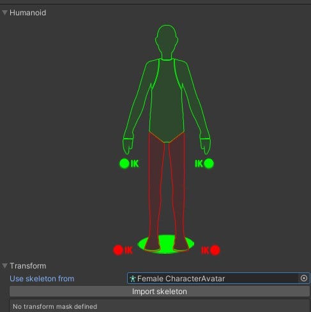311x312 pixels.
Task: Collapse the Humanoid section
Action: tap(4, 13)
